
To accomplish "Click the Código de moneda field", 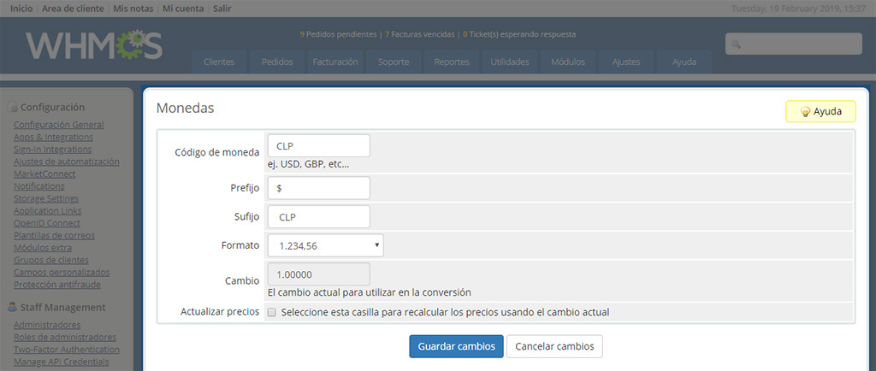I will 318,145.
